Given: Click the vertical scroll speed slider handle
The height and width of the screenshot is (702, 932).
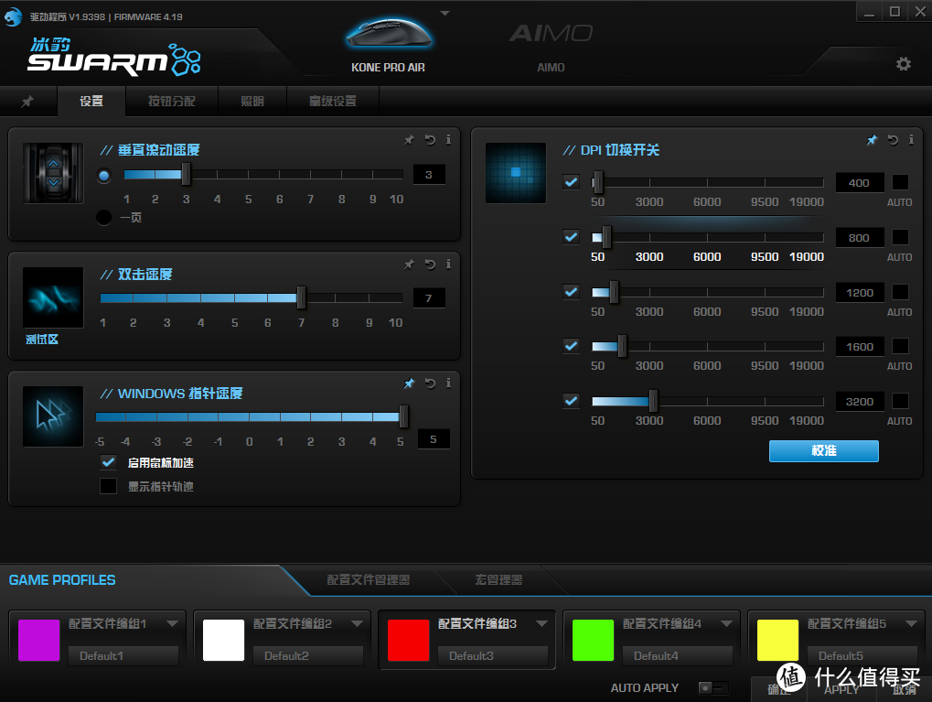Looking at the screenshot, I should 186,174.
